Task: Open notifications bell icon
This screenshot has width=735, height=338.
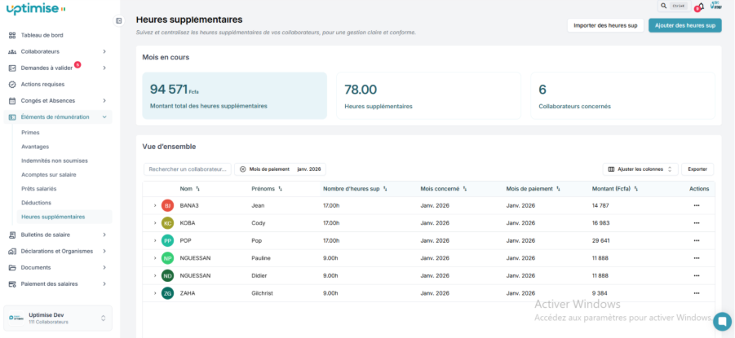Action: [700, 7]
